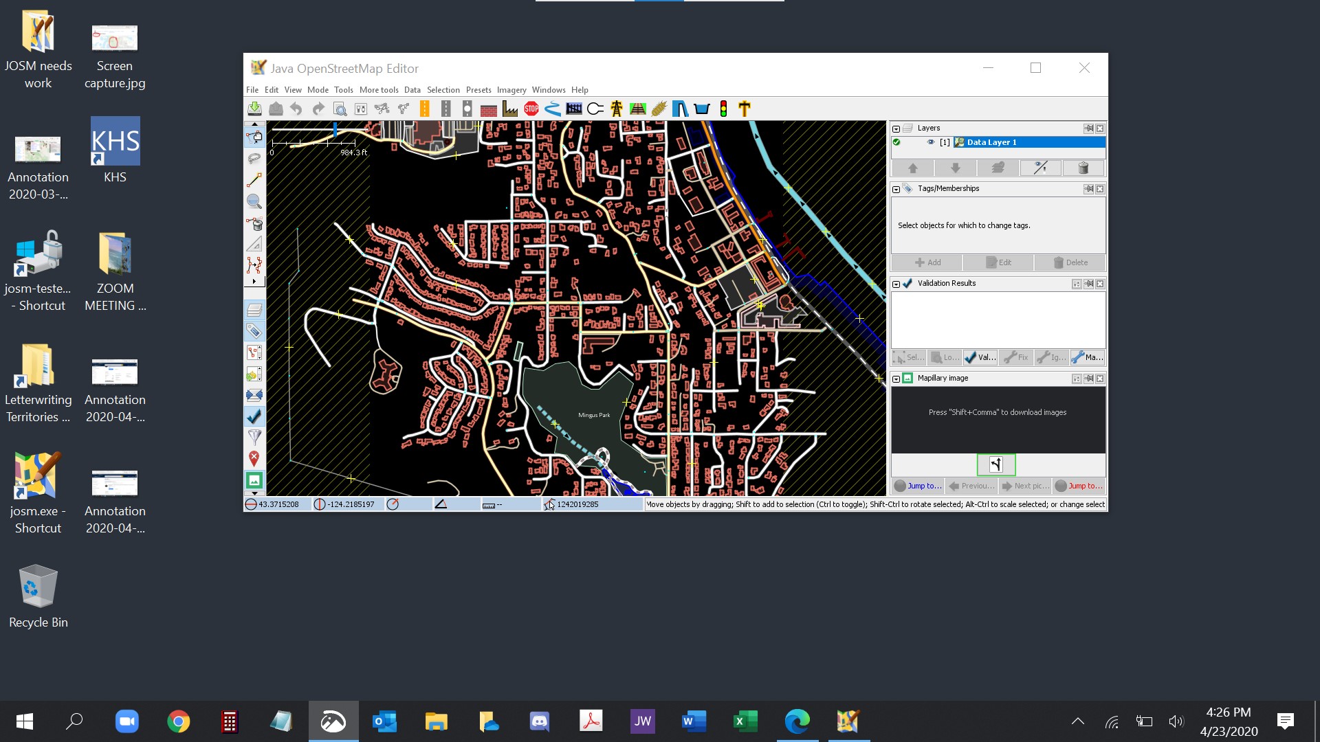Click the Redo arrow icon
1320x742 pixels.
318,109
